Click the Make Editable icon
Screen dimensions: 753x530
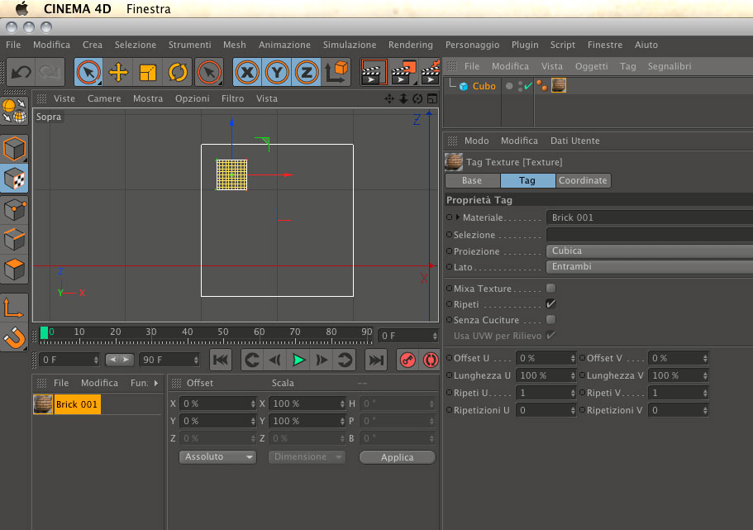[x=14, y=111]
